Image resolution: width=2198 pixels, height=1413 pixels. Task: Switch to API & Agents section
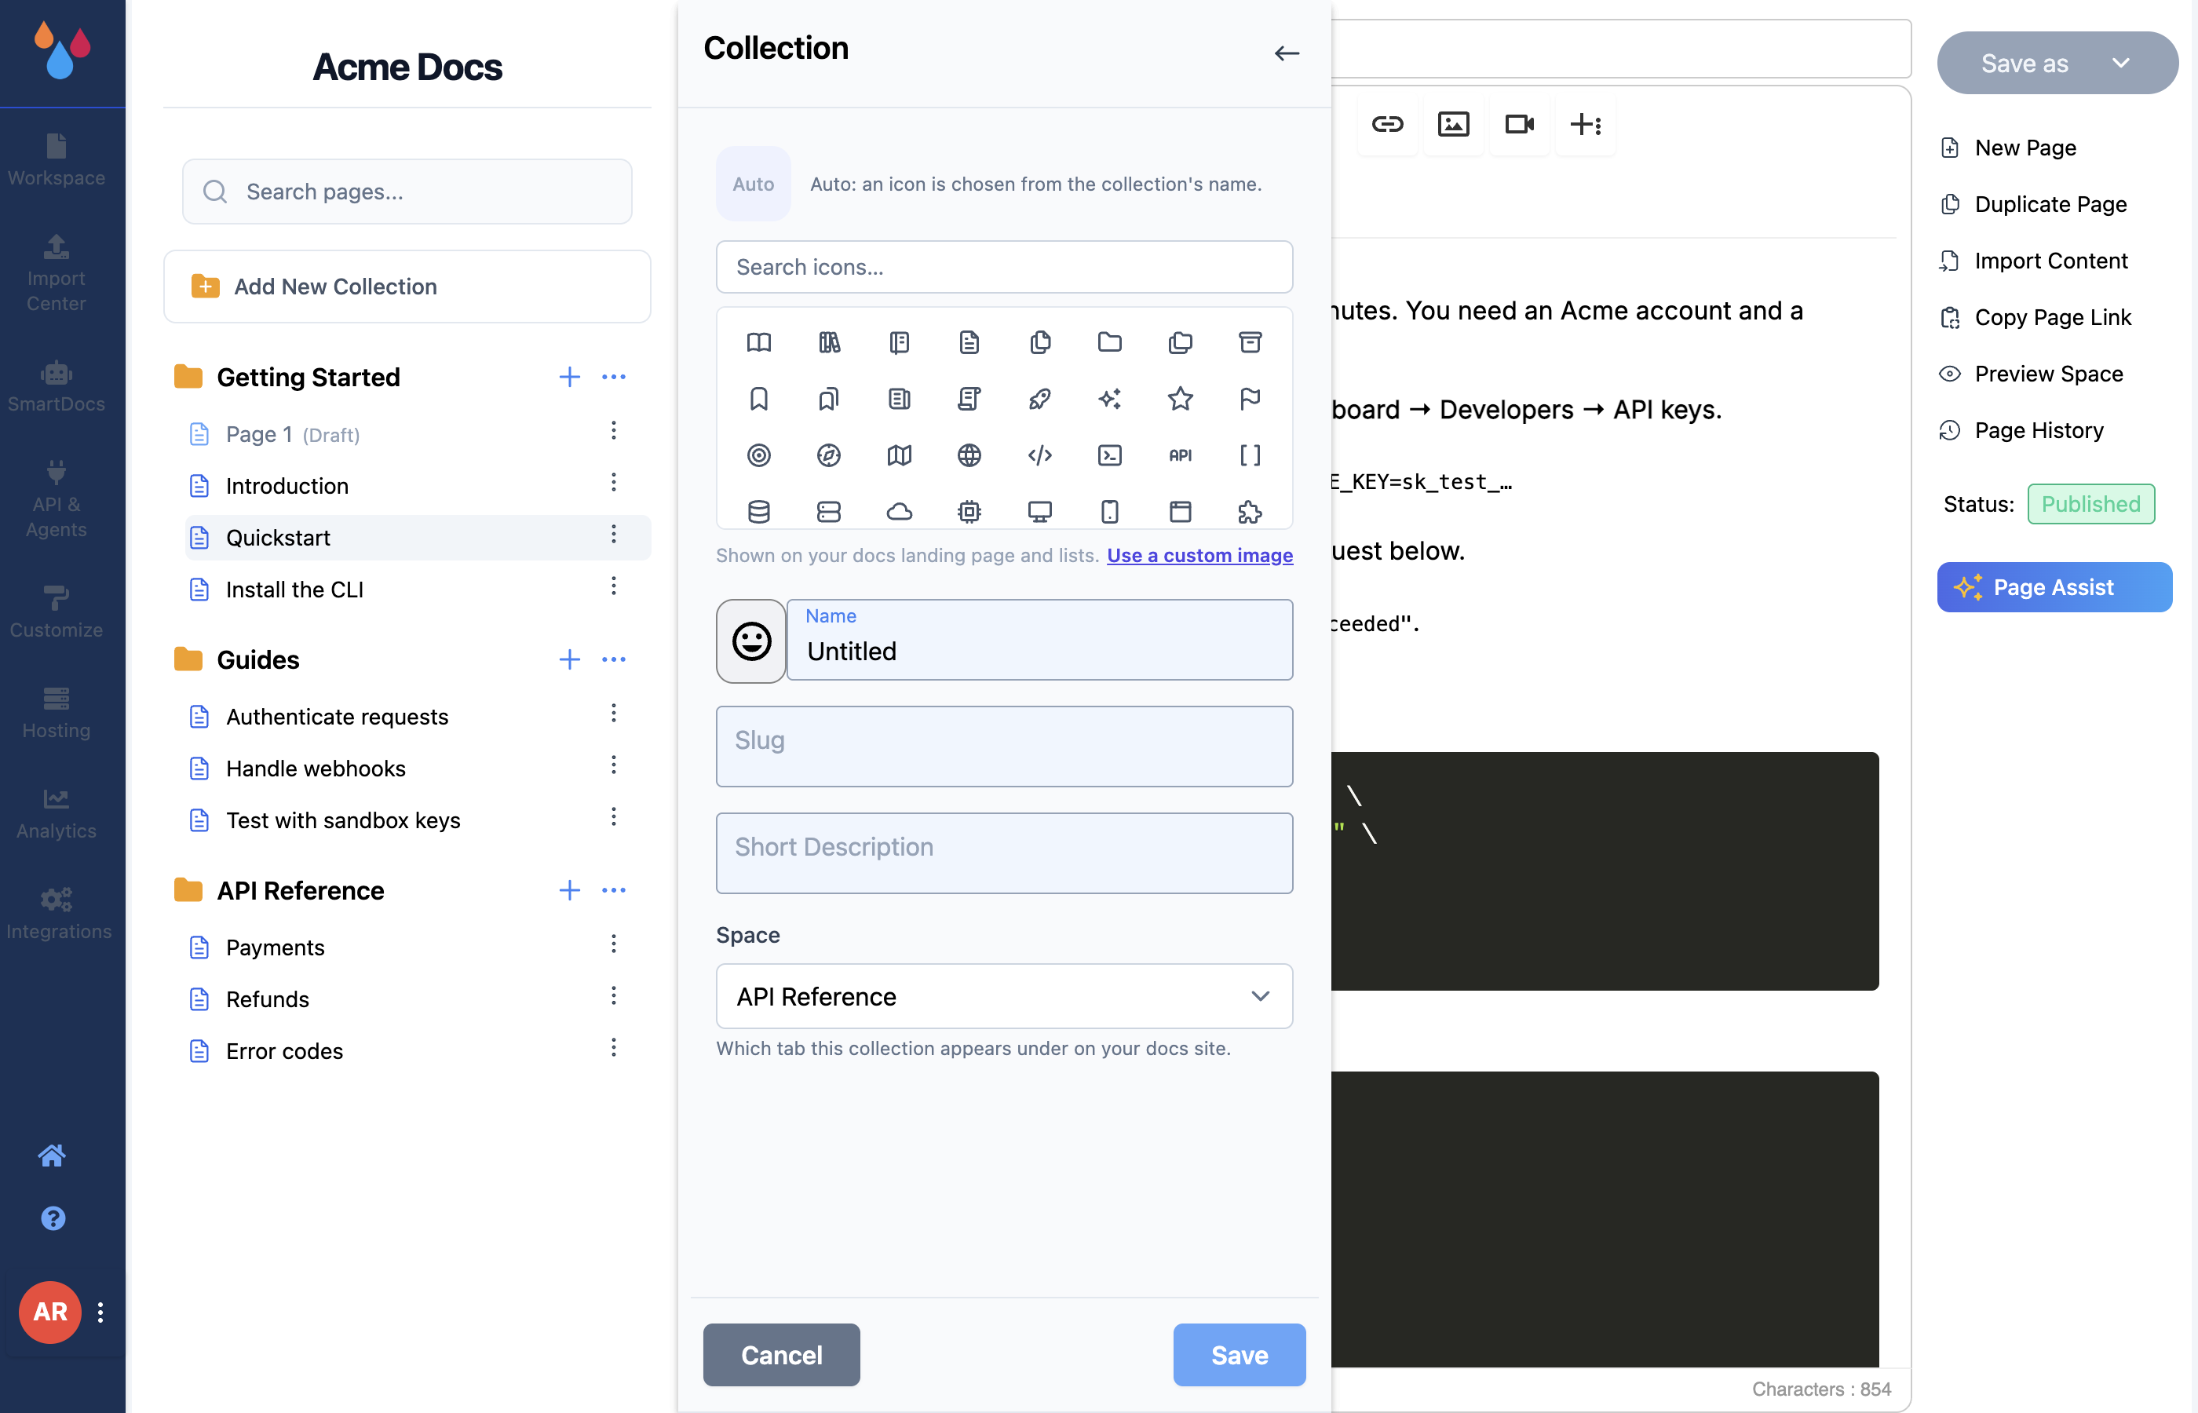[56, 499]
